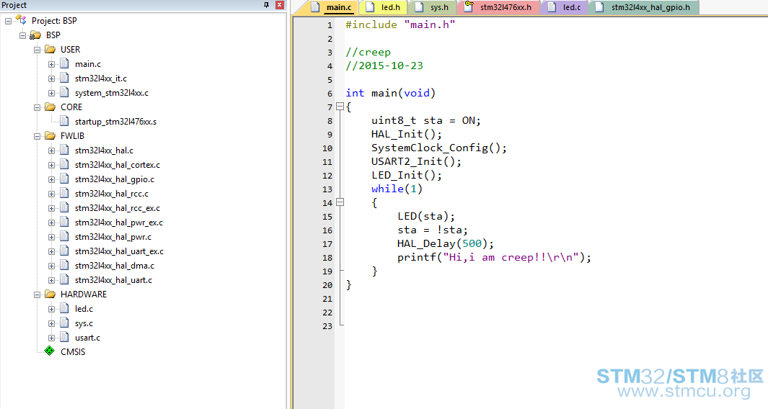Screen dimensions: 768x409
Task: Click the BSP target folder icon
Action: pyautogui.click(x=35, y=35)
